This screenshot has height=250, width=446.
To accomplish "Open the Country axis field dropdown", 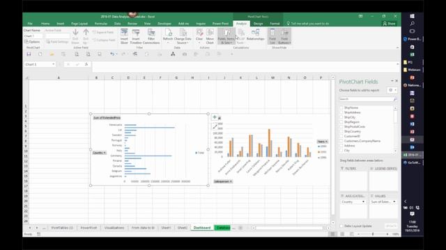I will (x=363, y=202).
